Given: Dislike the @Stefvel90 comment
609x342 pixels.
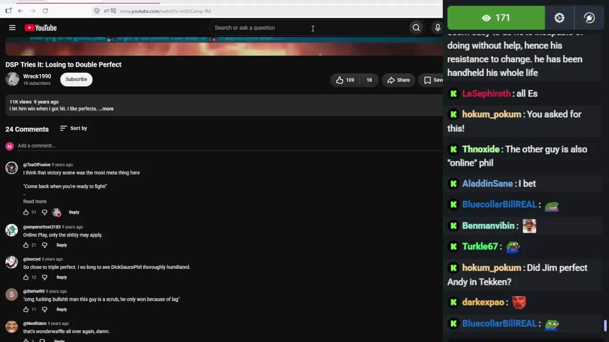Looking at the screenshot, I should (x=45, y=310).
